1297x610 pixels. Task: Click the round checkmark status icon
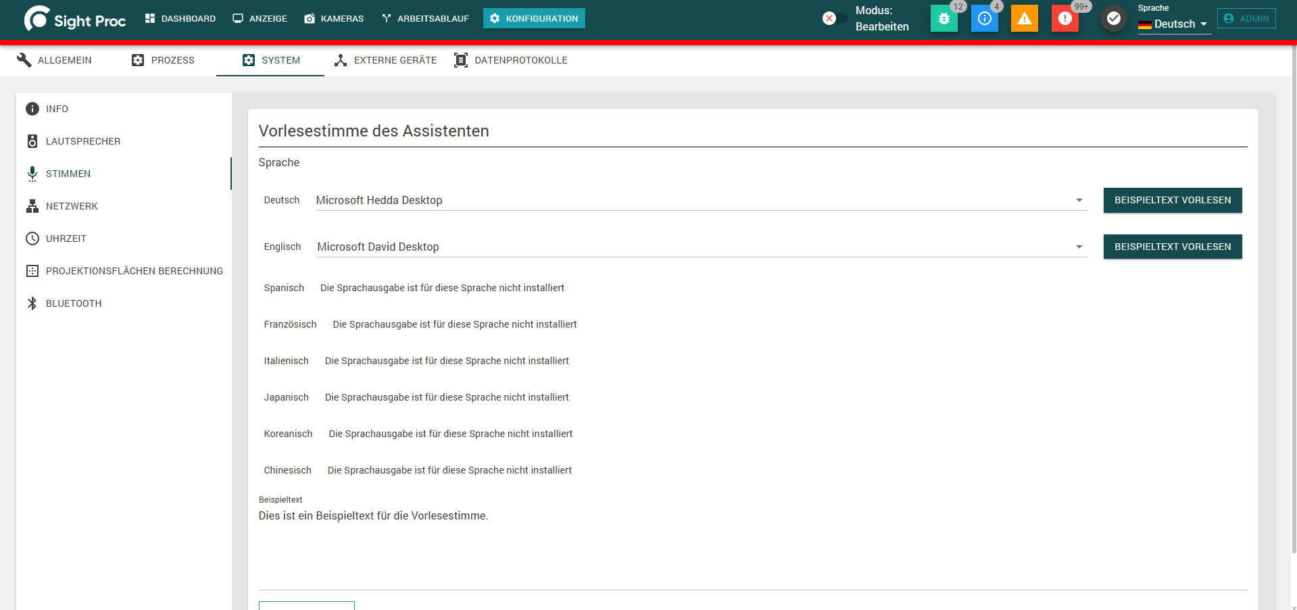pyautogui.click(x=1114, y=18)
